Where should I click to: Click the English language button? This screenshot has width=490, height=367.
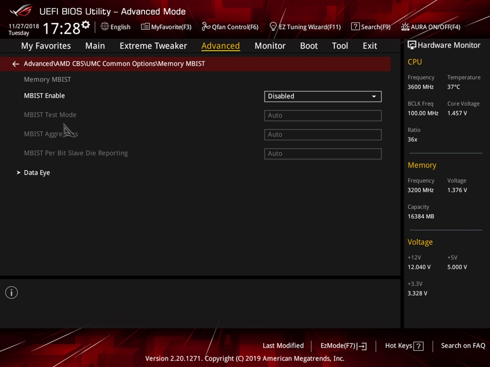(x=116, y=27)
